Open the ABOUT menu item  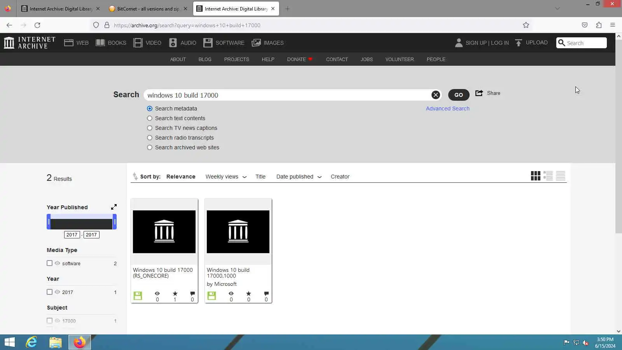point(178,59)
